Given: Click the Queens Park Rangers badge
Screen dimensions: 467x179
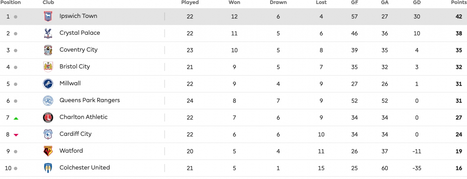Looking at the screenshot, I should (x=48, y=101).
